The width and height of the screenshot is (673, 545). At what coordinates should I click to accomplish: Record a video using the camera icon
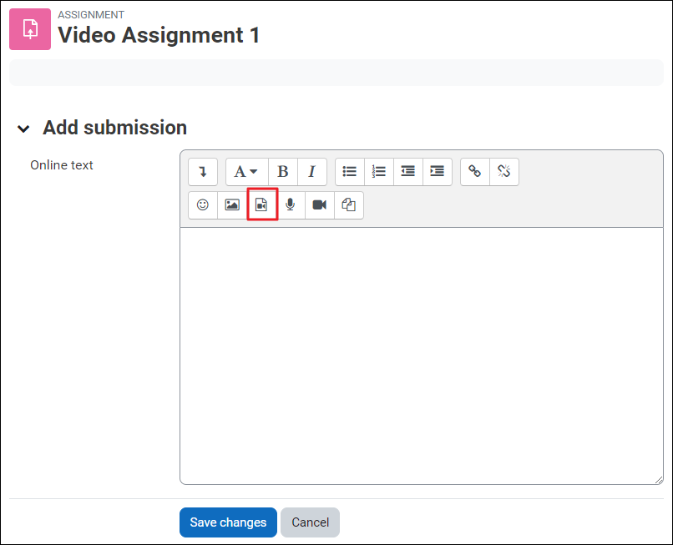point(319,204)
